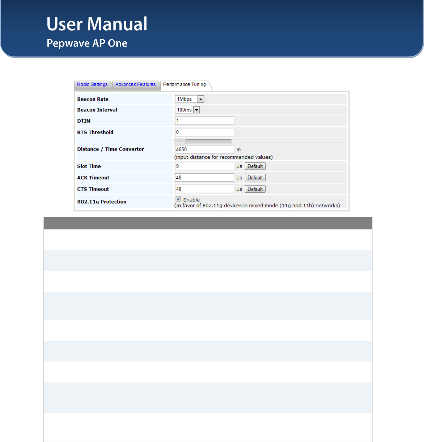Switch to the Radio Settings tab
This screenshot has height=442, width=424.
click(x=92, y=84)
